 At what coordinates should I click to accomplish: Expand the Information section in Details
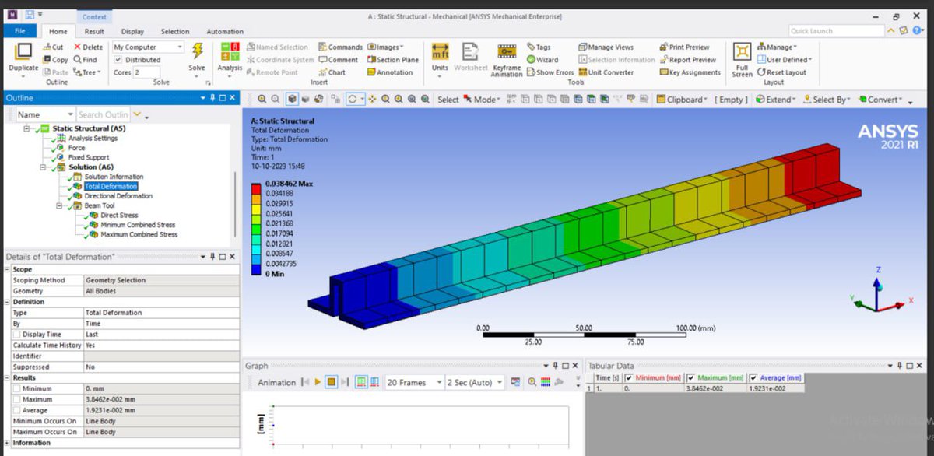point(8,443)
